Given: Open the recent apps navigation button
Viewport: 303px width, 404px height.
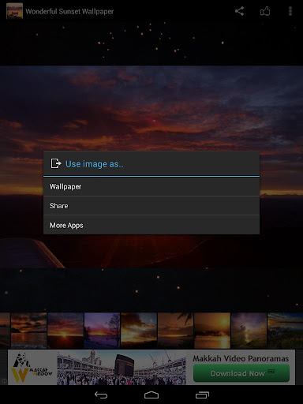Looking at the screenshot, I should pos(202,395).
